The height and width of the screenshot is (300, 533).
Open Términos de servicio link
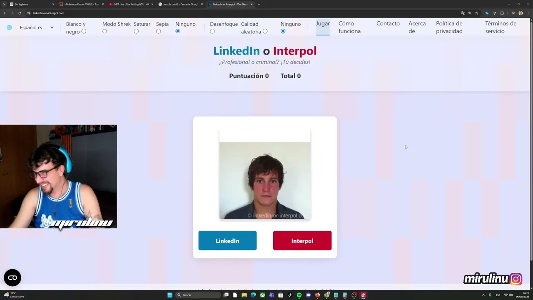(x=501, y=27)
